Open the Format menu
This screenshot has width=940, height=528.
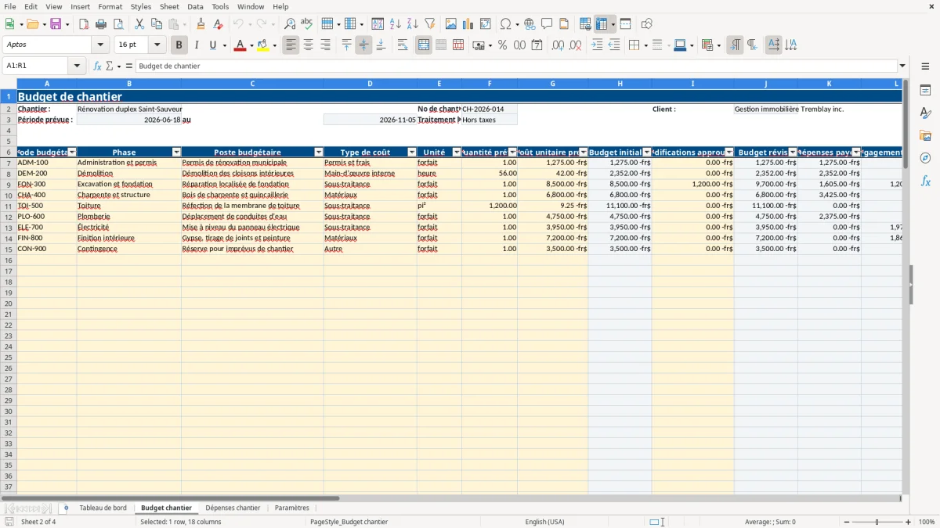tap(110, 6)
